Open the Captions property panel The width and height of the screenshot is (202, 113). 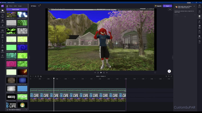(199, 6)
